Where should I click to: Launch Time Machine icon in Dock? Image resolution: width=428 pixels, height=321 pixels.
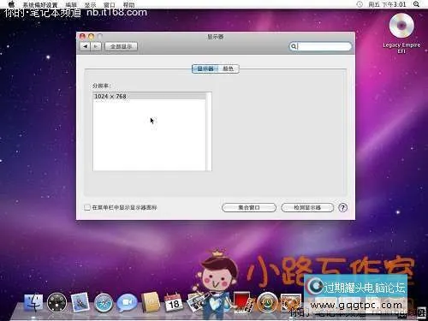267,303
